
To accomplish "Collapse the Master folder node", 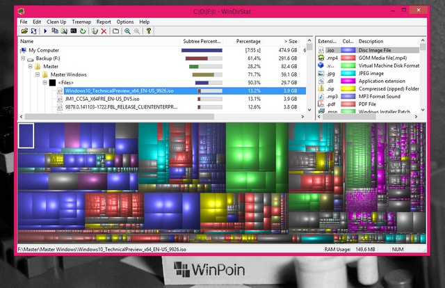I will (31, 66).
